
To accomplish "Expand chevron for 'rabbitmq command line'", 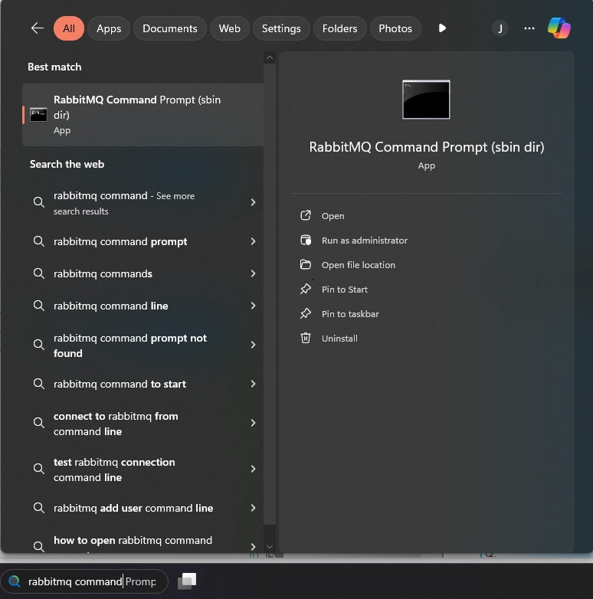I will click(253, 305).
